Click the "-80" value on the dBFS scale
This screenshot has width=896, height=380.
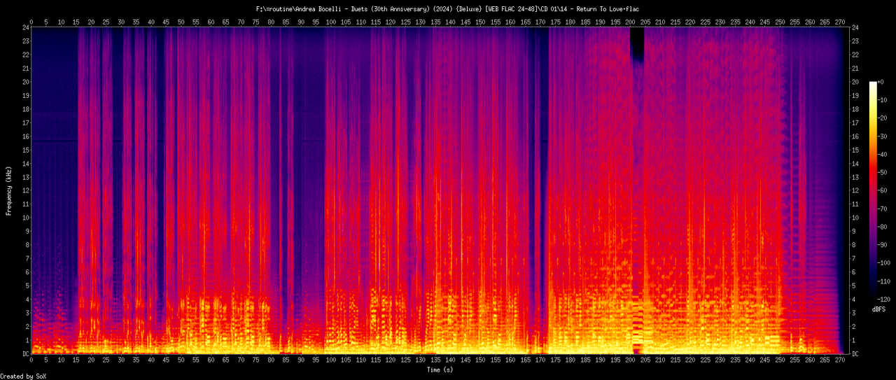(883, 227)
